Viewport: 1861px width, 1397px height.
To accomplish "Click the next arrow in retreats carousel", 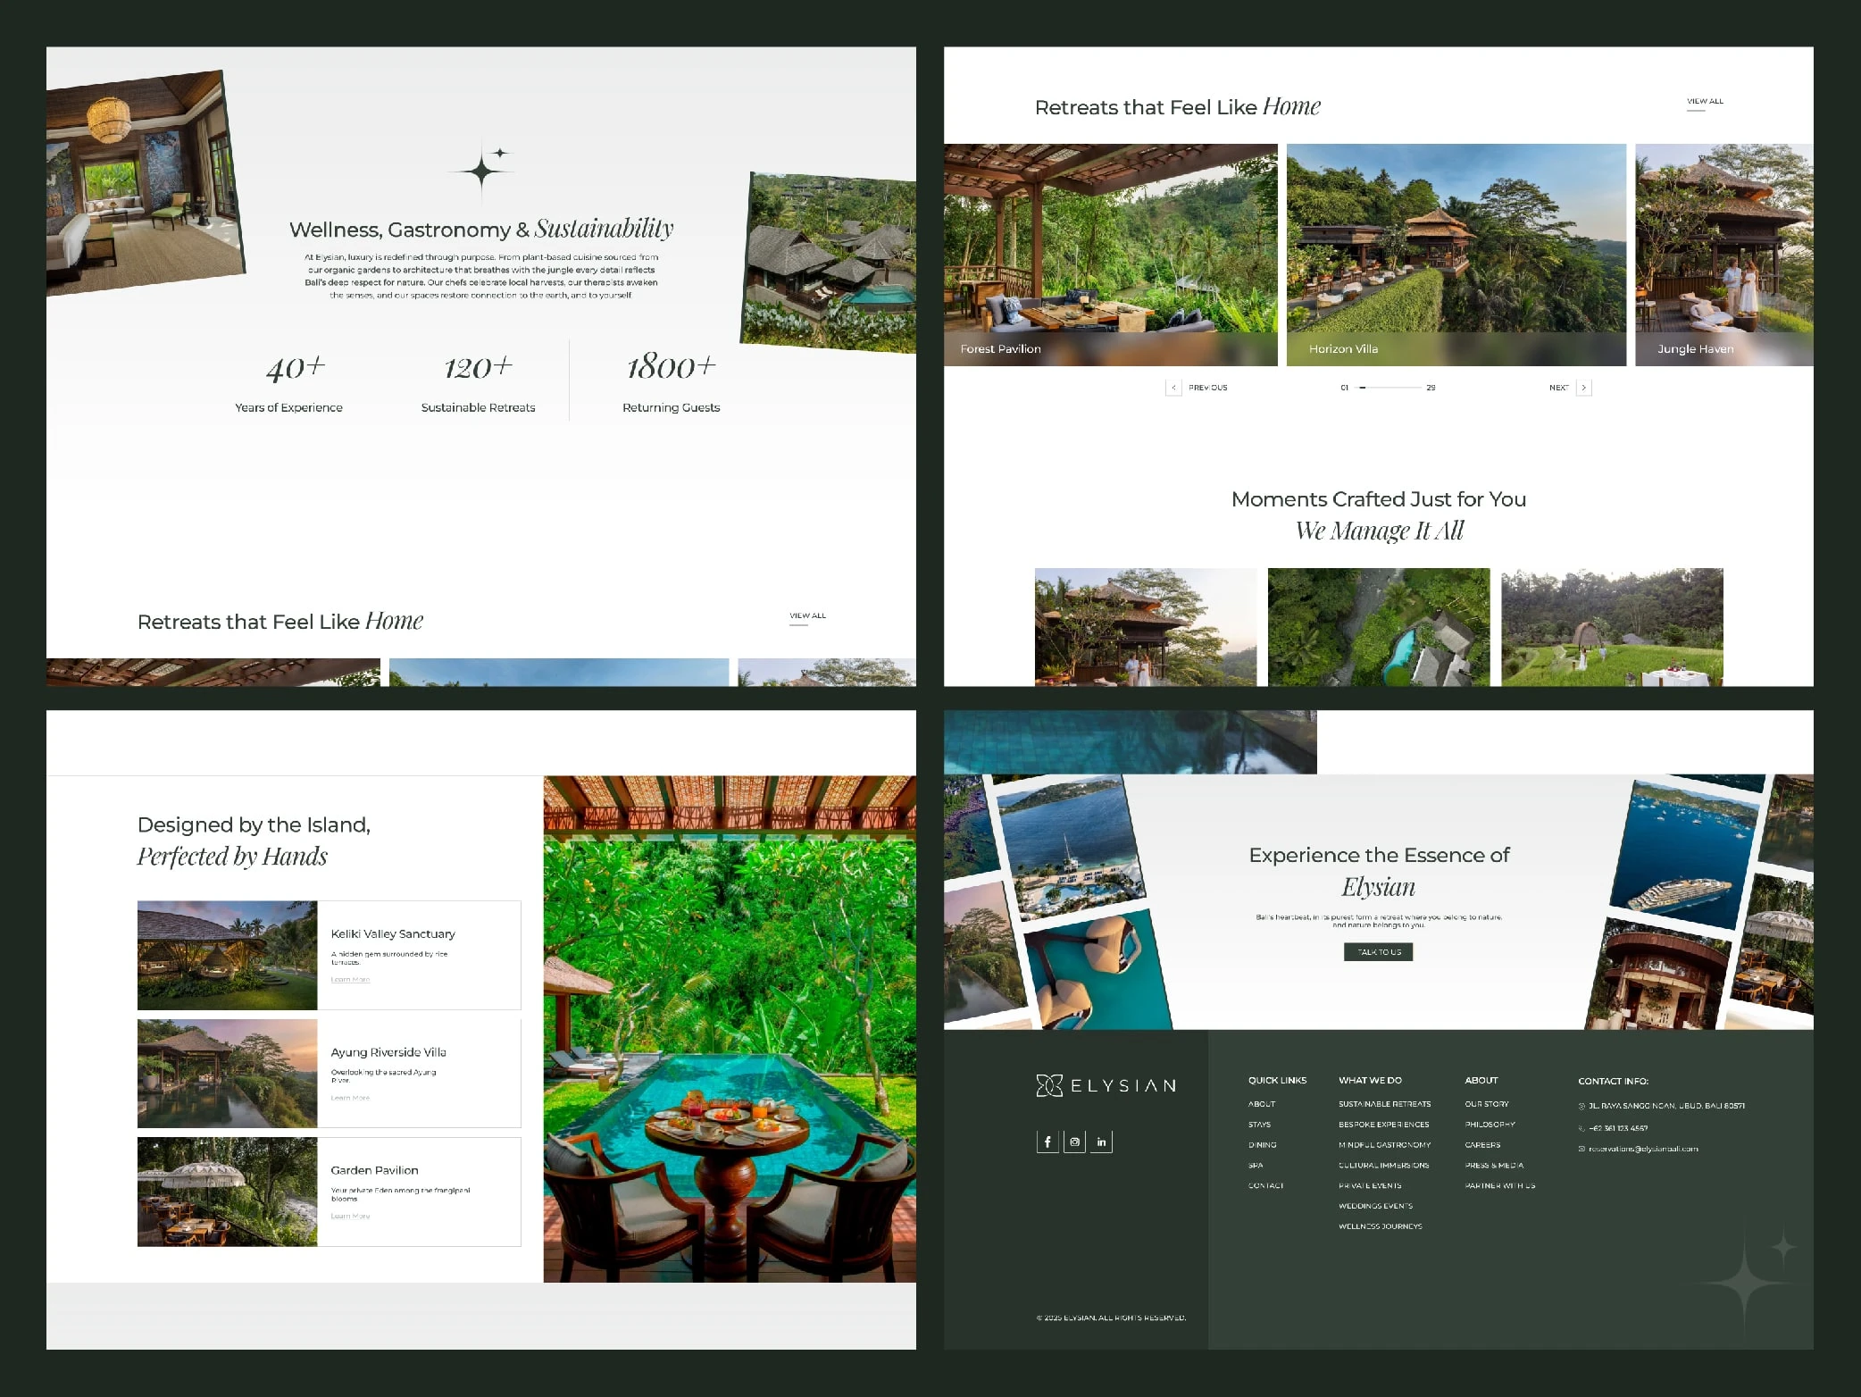I will pos(1583,388).
